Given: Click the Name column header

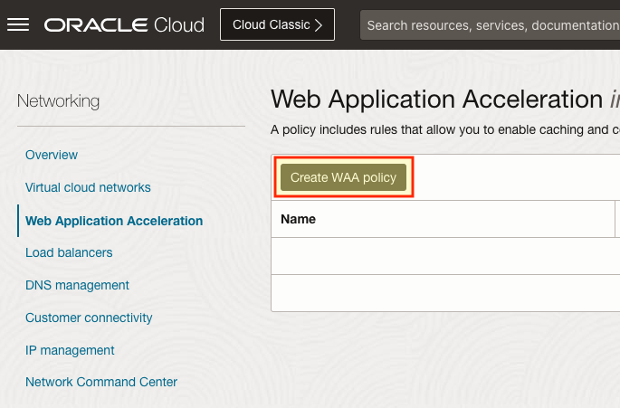Looking at the screenshot, I should click(298, 219).
